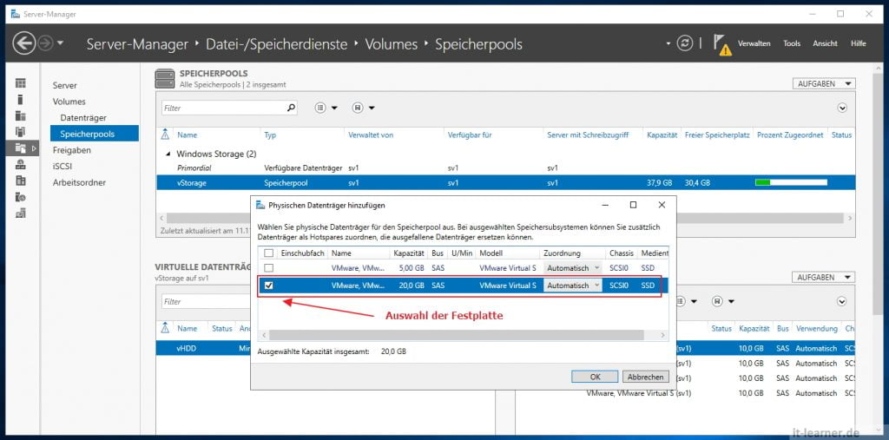Open the Zuordnung dropdown for the 5,00 GB disk
This screenshot has height=440, width=889.
tap(573, 267)
